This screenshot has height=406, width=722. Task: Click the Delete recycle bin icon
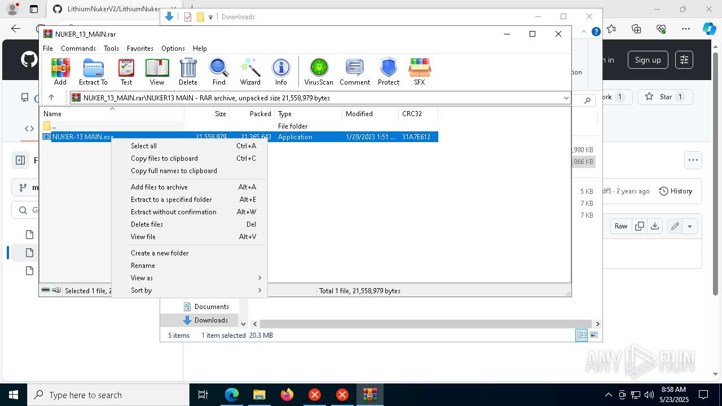pos(188,72)
